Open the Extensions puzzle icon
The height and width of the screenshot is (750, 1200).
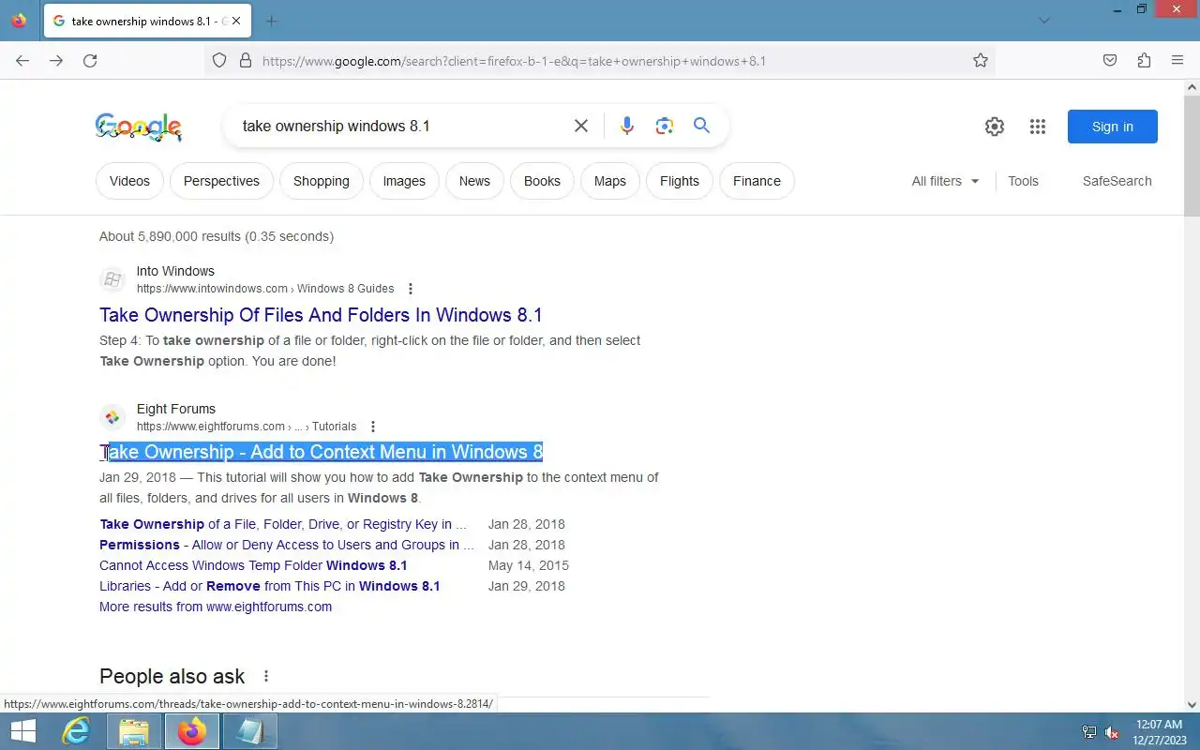(1144, 61)
